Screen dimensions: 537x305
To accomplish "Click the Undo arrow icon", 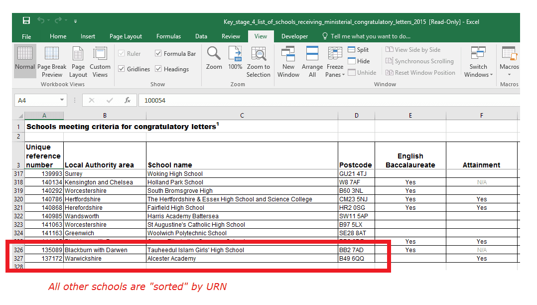I will coord(41,20).
